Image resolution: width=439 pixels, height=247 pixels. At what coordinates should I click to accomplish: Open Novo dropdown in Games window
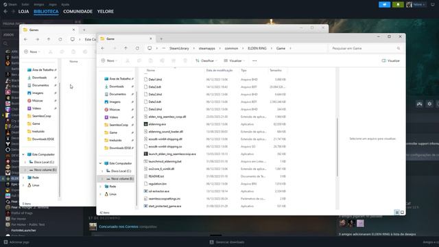pos(32,52)
